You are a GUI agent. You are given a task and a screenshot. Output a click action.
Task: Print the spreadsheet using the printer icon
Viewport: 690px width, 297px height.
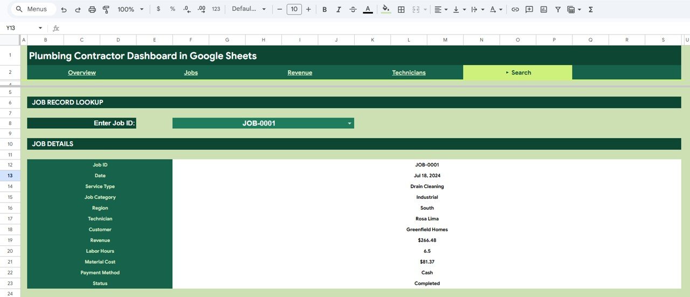coord(92,10)
